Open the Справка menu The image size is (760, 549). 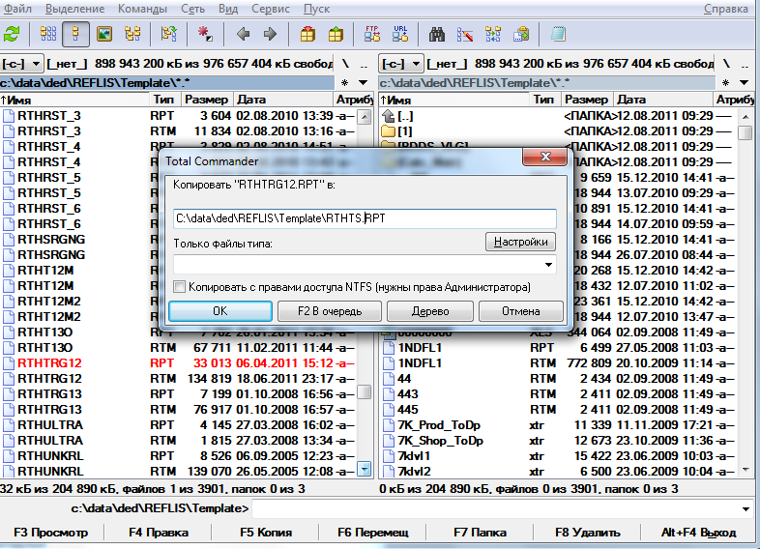click(x=725, y=9)
